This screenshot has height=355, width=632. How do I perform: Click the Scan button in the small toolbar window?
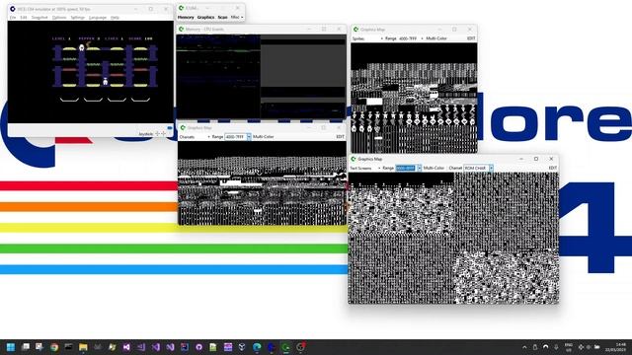pos(222,18)
